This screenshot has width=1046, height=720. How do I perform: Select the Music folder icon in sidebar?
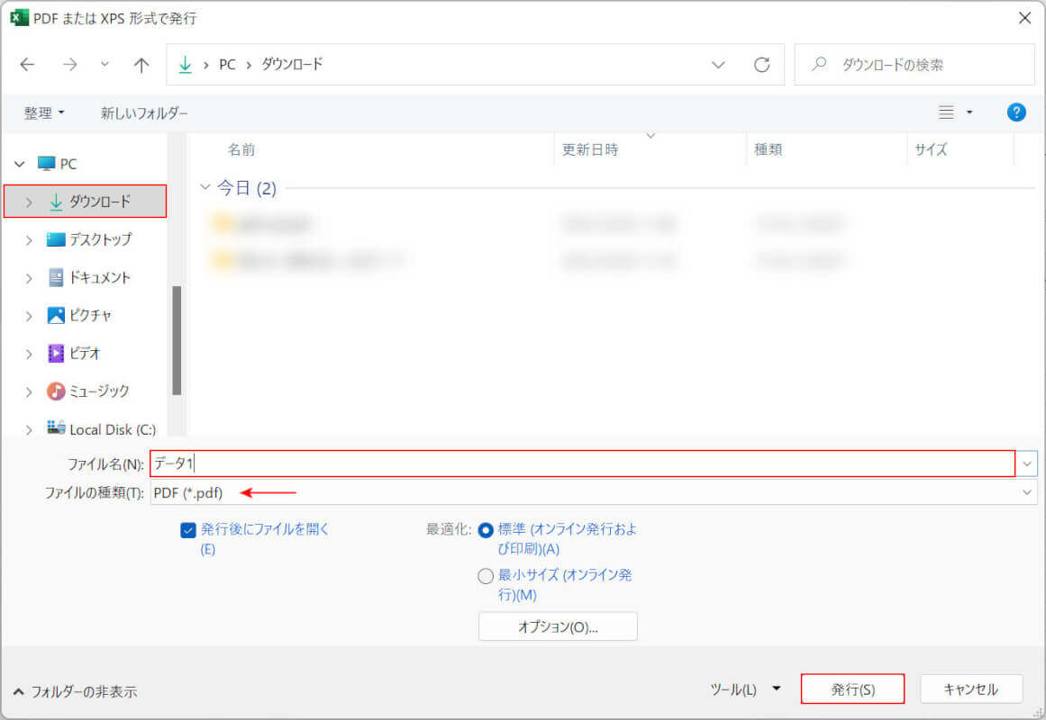56,391
